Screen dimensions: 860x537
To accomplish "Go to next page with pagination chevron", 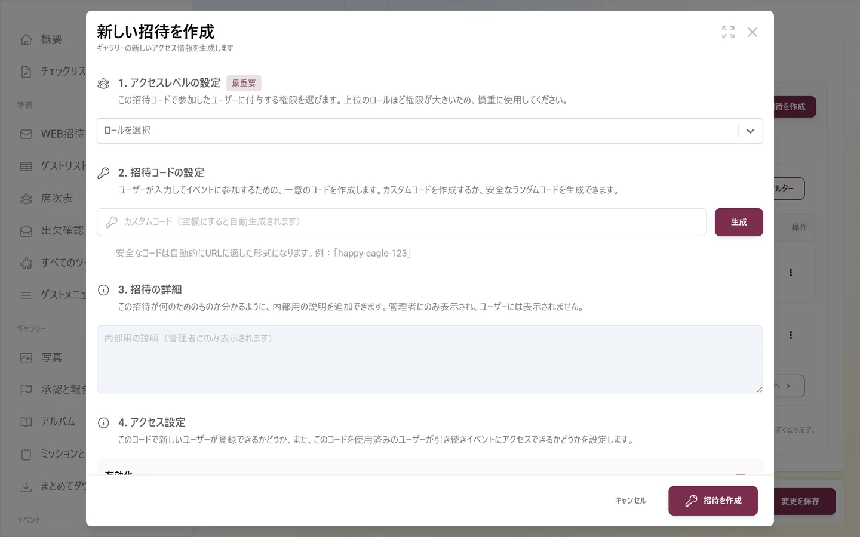I will 788,386.
